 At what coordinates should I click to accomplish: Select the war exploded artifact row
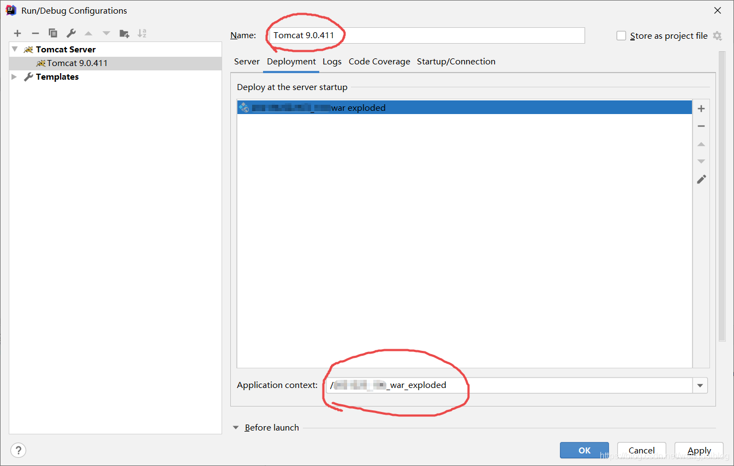[464, 107]
